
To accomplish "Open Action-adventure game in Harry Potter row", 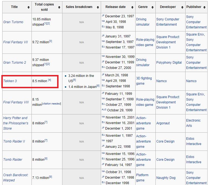I will 143,123.
